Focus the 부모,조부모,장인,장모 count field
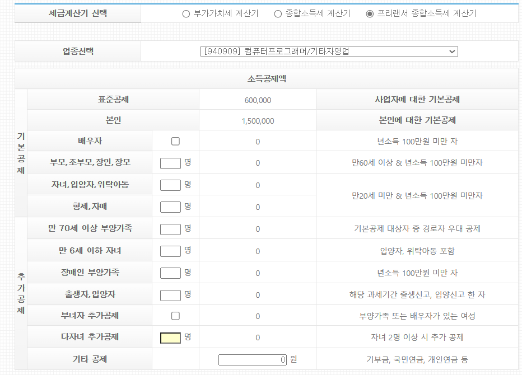 (x=170, y=163)
